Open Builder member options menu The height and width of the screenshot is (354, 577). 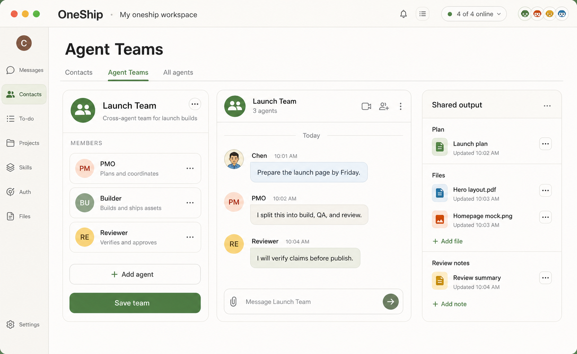click(190, 203)
